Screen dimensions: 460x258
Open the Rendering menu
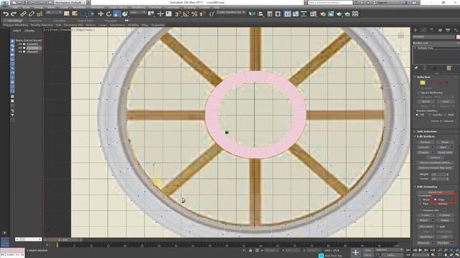point(138,7)
